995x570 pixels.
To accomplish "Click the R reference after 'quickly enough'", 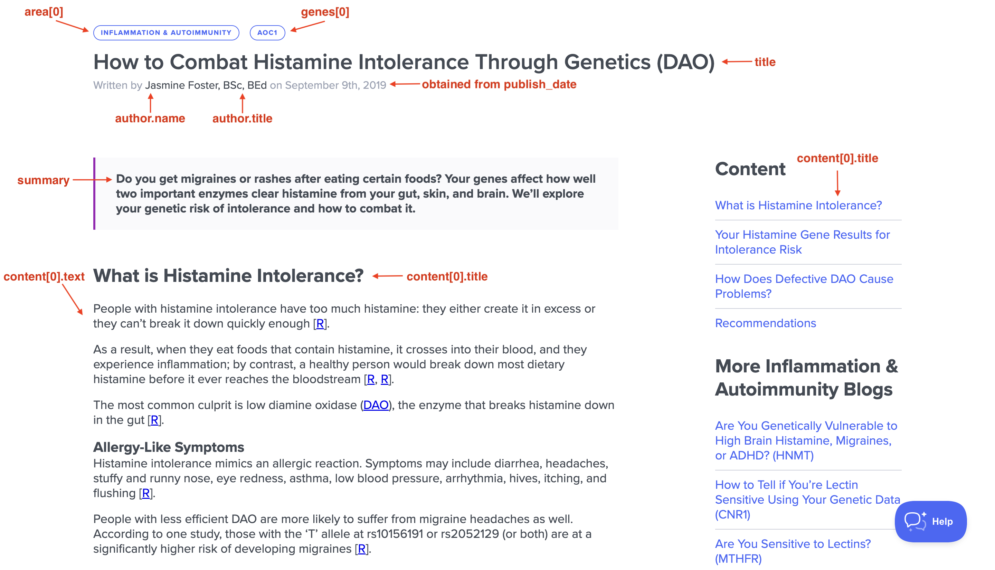I will pos(320,323).
